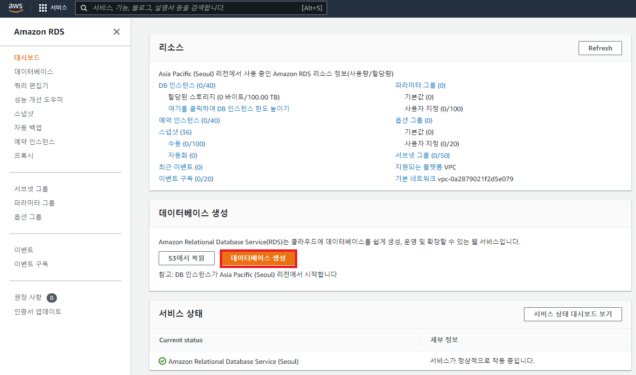Open 서브넷 그룹 in the sidebar
Viewport: 636px width, 375px height.
[x=31, y=189]
